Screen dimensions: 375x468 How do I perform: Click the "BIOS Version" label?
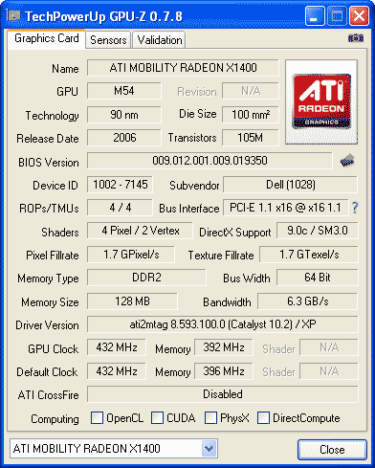tap(49, 163)
